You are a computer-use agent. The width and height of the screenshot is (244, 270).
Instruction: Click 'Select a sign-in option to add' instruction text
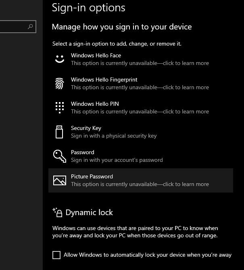point(117,44)
